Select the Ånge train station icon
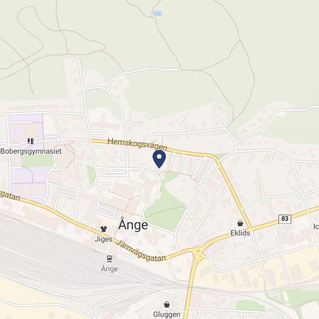Viewport: 319px width, 319px height. tap(110, 259)
